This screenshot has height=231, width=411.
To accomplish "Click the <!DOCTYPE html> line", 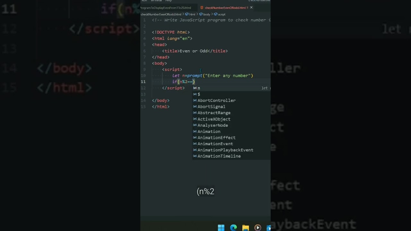I will point(171,32).
